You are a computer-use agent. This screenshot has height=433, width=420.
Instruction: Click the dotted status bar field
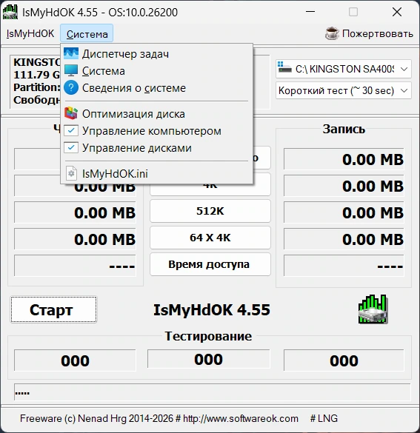(x=212, y=392)
